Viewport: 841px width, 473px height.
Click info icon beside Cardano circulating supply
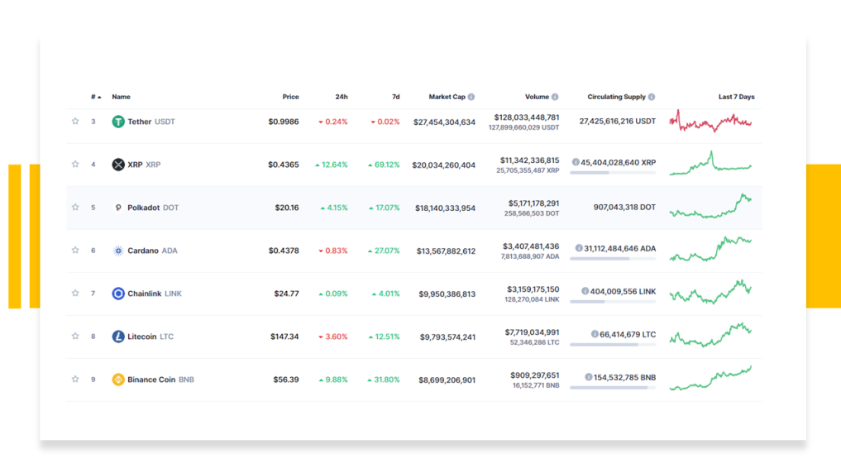click(x=579, y=248)
